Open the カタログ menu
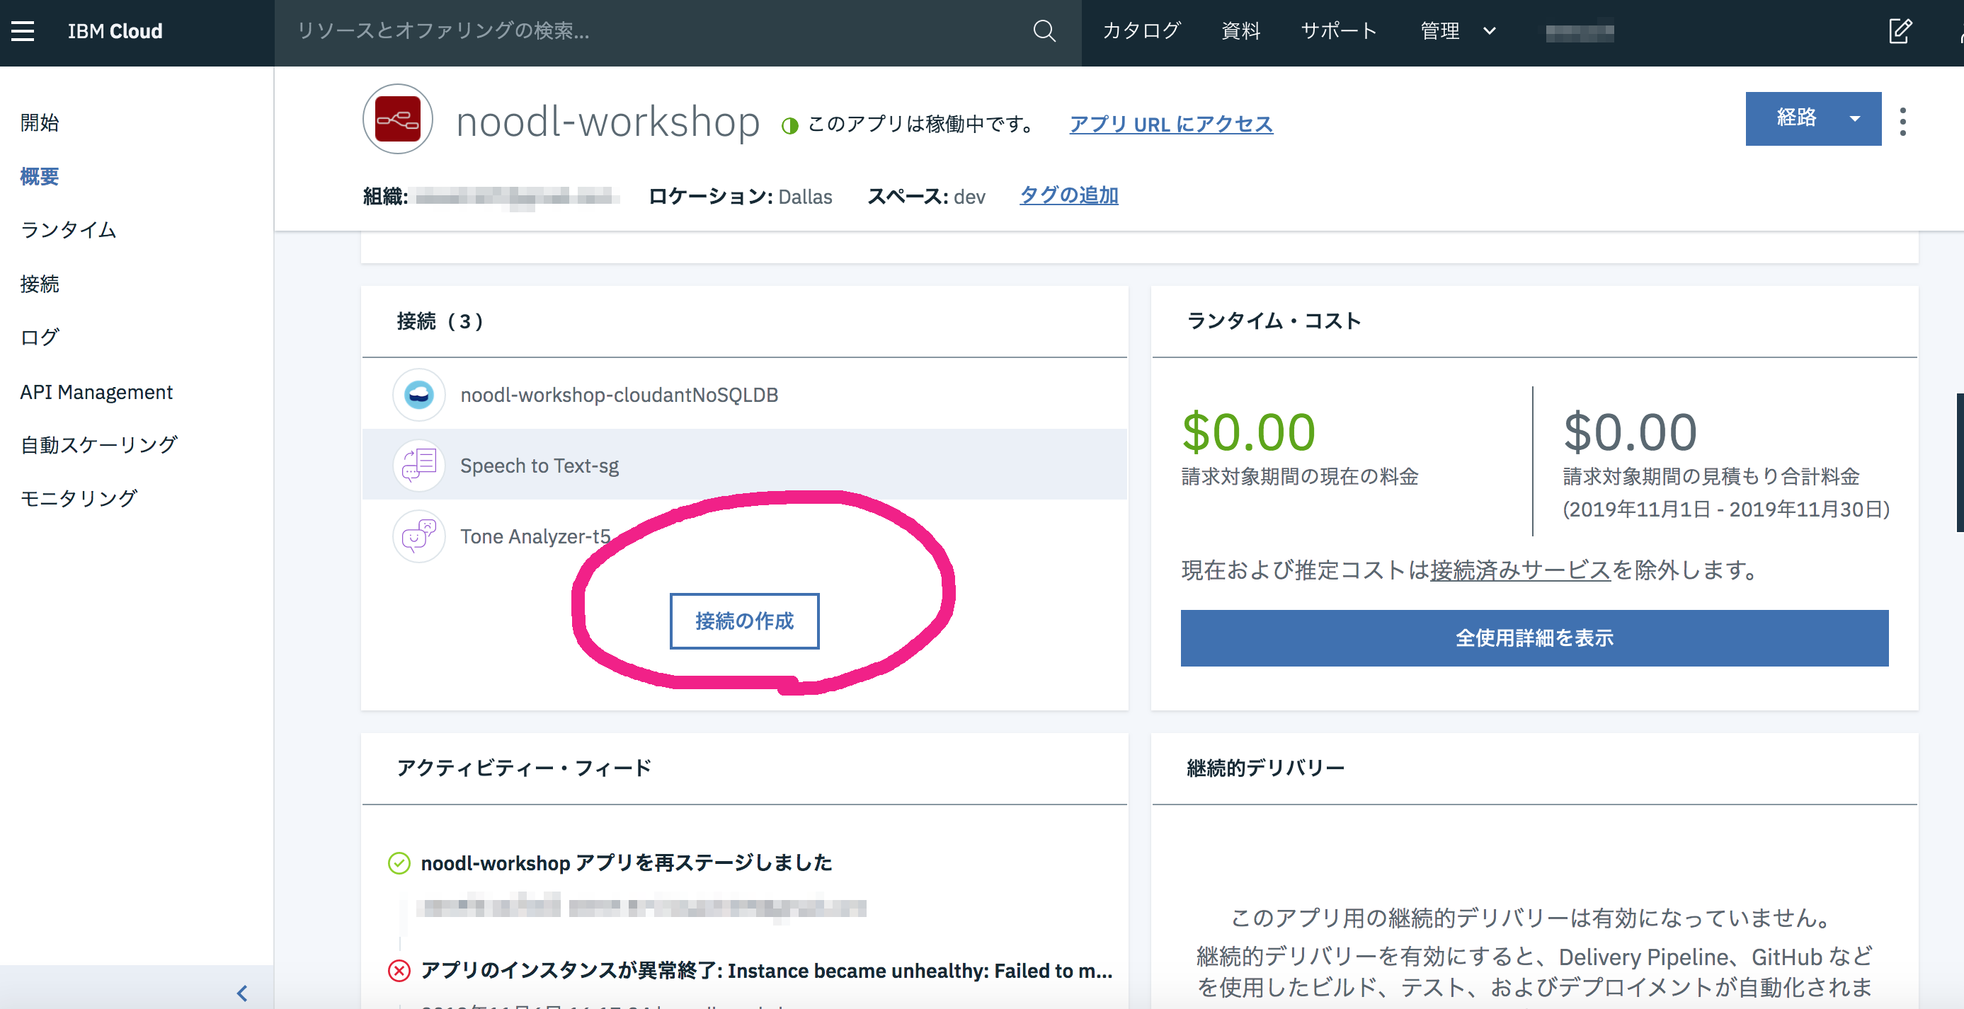1964x1009 pixels. 1141,31
